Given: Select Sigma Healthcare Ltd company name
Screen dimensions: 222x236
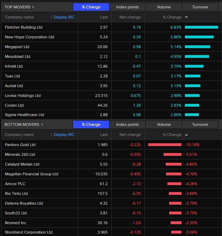Looking at the screenshot, I should click(24, 115).
